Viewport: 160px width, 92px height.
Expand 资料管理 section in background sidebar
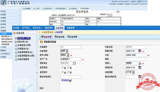(19, 21)
